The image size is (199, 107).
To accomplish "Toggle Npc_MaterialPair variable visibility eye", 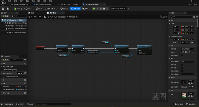I will (x=26, y=90).
